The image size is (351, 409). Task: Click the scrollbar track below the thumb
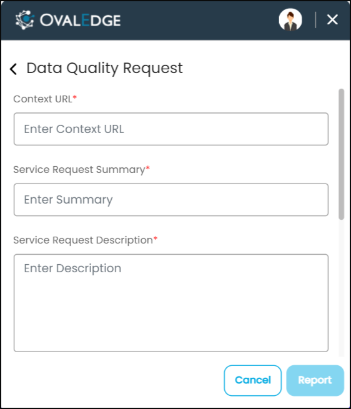tap(342, 288)
